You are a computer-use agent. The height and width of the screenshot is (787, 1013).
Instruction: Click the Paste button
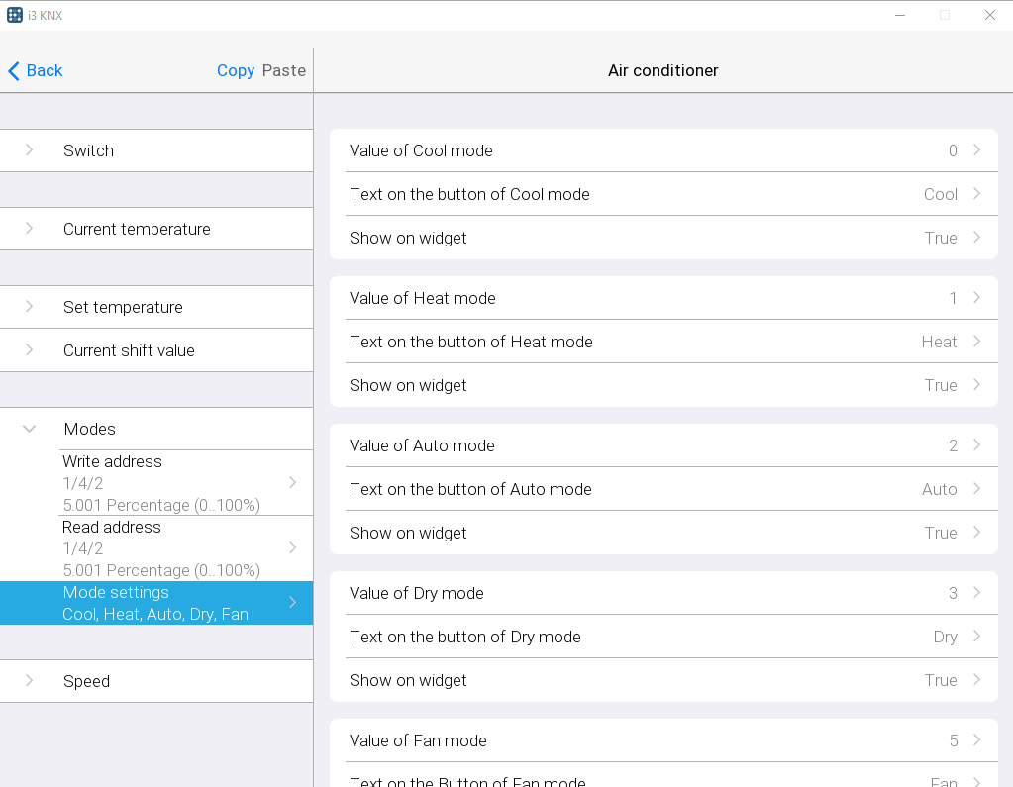point(283,71)
